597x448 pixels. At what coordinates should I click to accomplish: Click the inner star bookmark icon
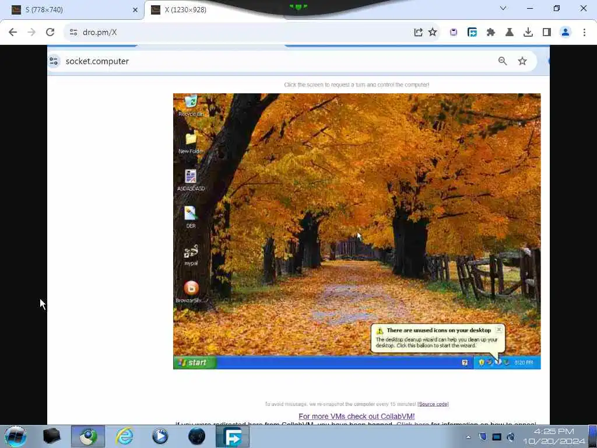tap(522, 61)
